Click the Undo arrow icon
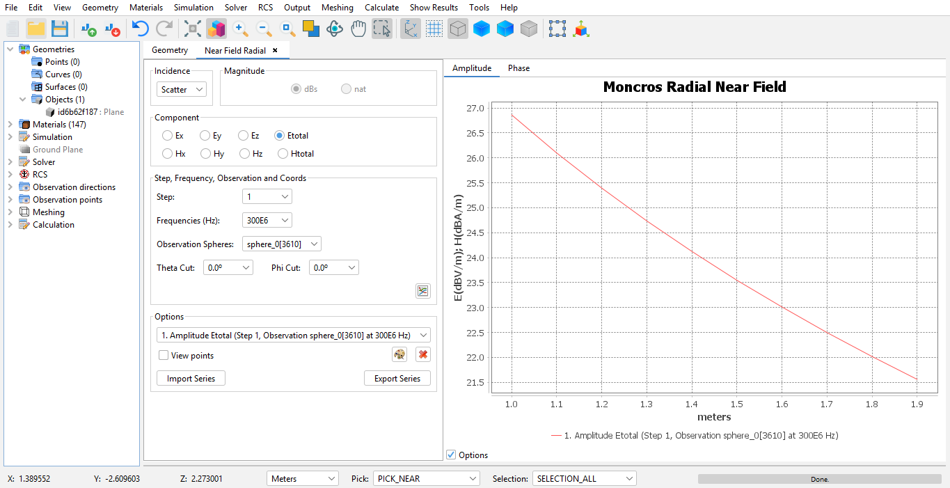Viewport: 950px width, 488px height. (141, 29)
